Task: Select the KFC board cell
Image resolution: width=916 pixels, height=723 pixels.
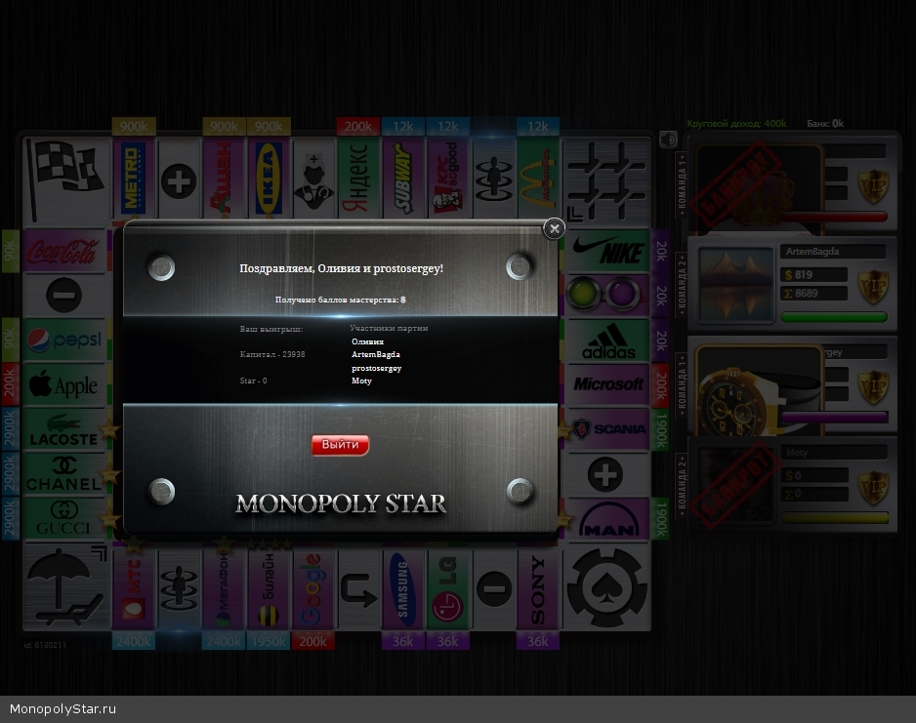Action: tap(448, 180)
